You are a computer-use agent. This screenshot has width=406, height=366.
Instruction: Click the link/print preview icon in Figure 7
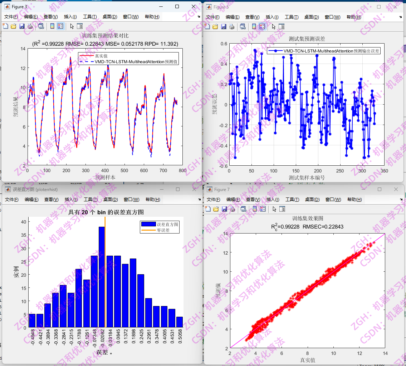coord(243,209)
